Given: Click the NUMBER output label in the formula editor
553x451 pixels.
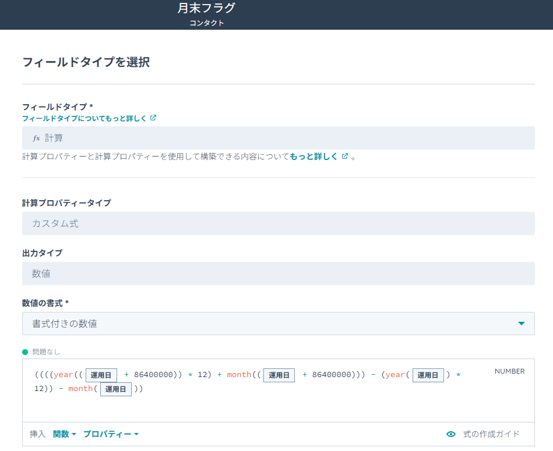Looking at the screenshot, I should (509, 371).
